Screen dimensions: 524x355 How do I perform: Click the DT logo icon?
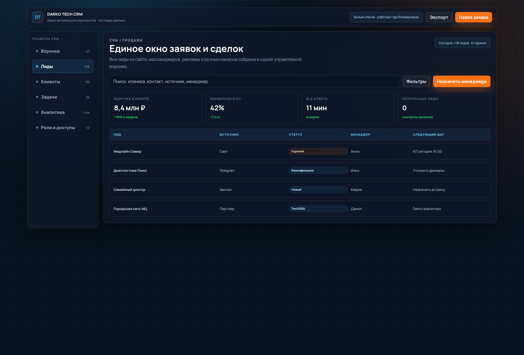click(38, 17)
